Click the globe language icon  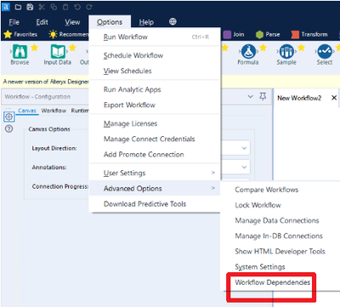point(173,21)
